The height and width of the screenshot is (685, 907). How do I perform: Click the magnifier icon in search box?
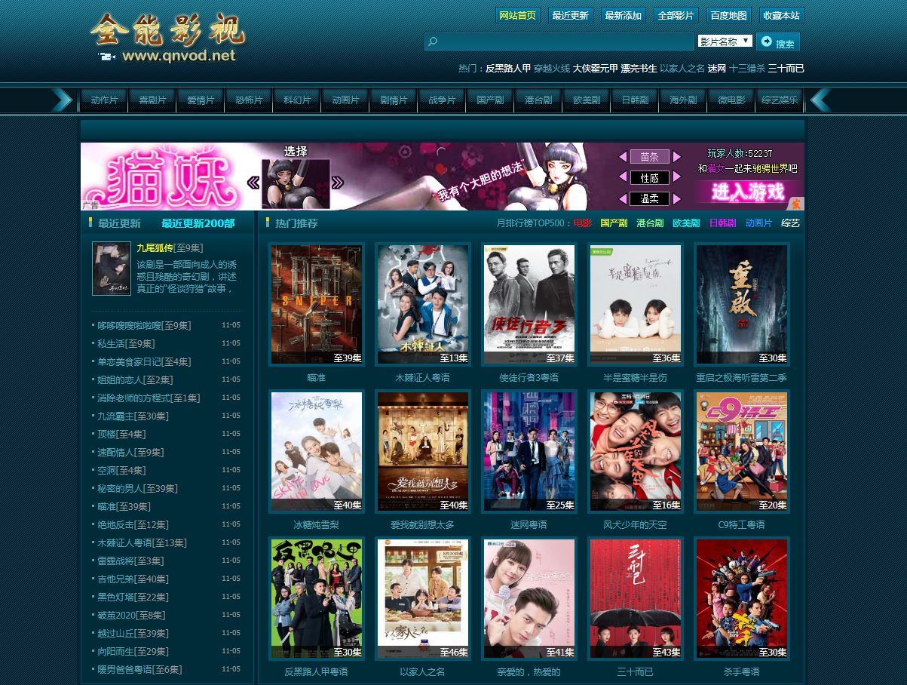pos(433,42)
